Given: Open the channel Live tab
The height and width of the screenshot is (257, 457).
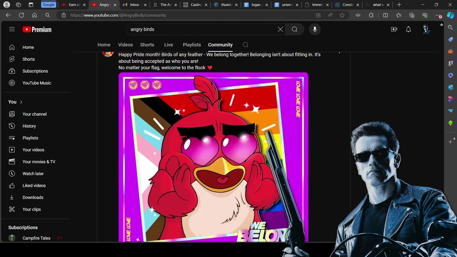Looking at the screenshot, I should coord(169,45).
